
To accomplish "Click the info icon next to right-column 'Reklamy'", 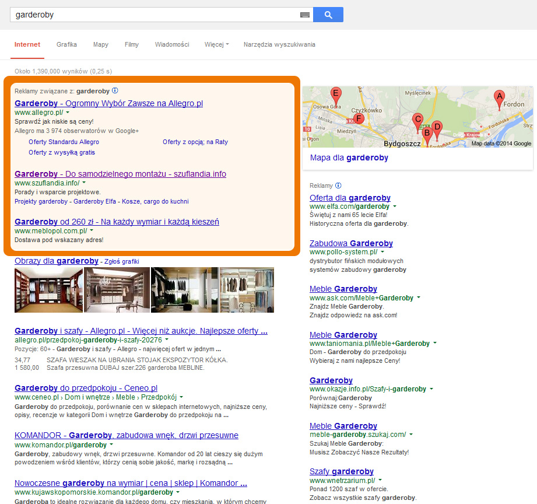I will tap(338, 185).
